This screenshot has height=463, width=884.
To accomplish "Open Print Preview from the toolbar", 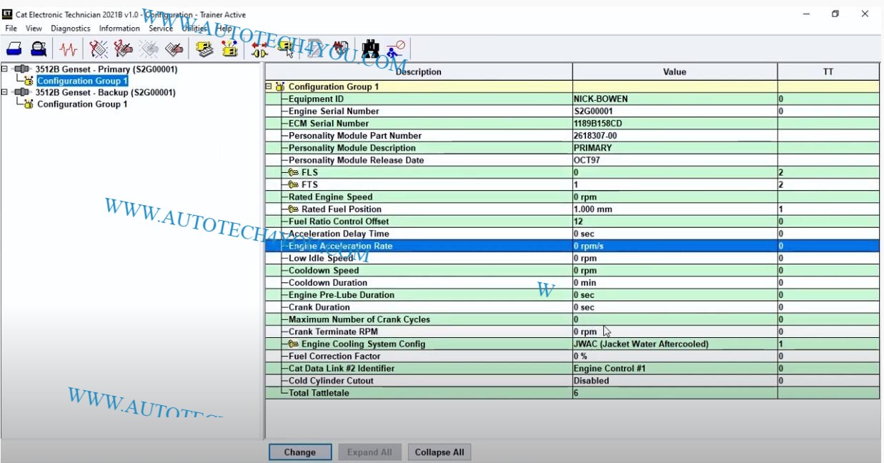I will pyautogui.click(x=39, y=49).
